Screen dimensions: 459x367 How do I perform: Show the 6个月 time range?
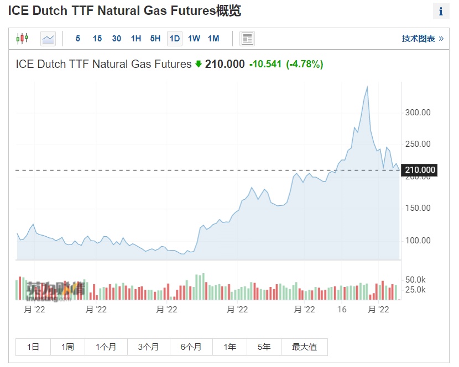pyautogui.click(x=191, y=347)
